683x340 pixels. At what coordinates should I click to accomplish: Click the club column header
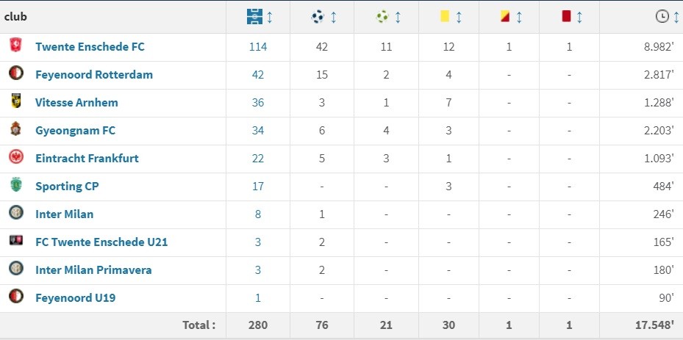coord(16,16)
